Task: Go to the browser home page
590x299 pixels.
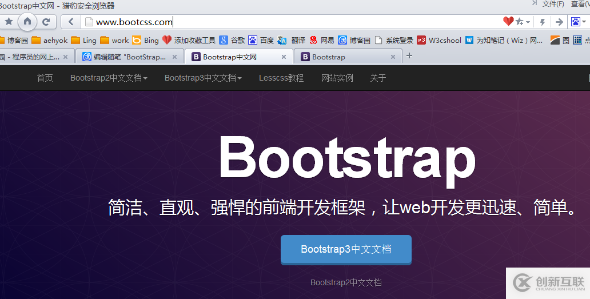Action: tap(27, 21)
